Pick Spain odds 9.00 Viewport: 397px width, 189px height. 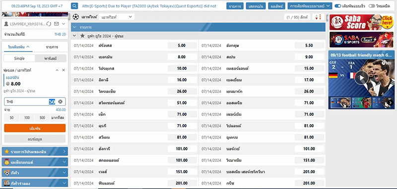tap(309, 57)
